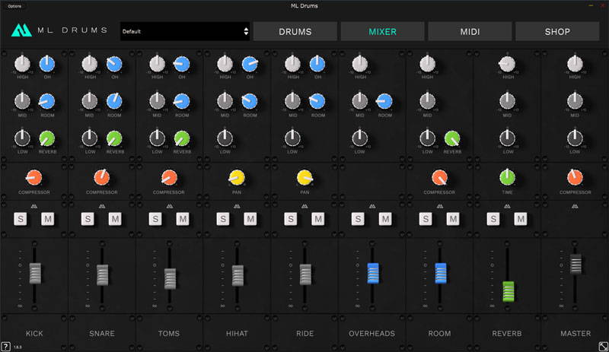
Task: Click the Ride yellow pan knob
Action: (x=304, y=177)
